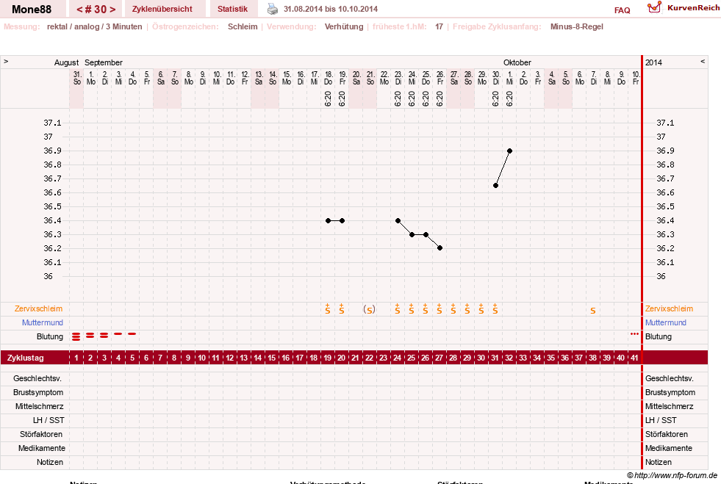Click the spotting dots on day 41
Viewport: 721px width, 484px height.
tap(634, 333)
